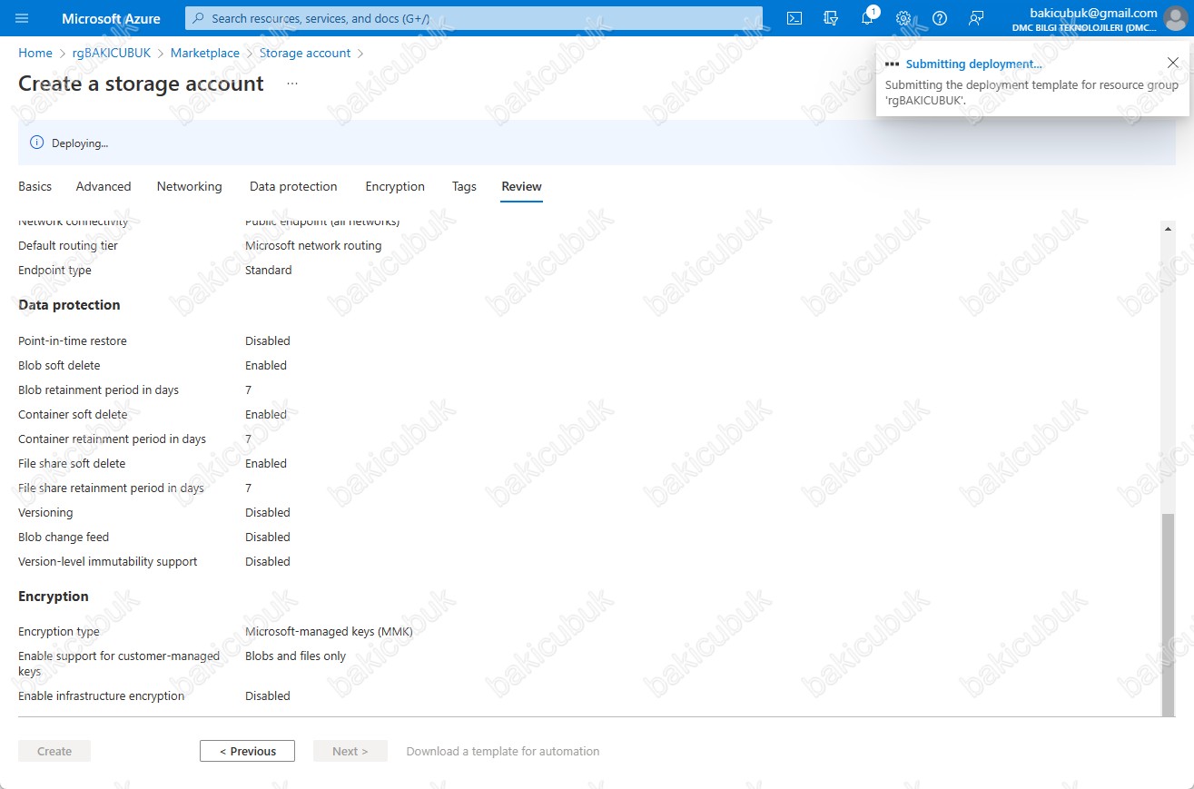The image size is (1194, 789).
Task: Open the Directories and subscriptions filter icon
Action: (x=831, y=18)
